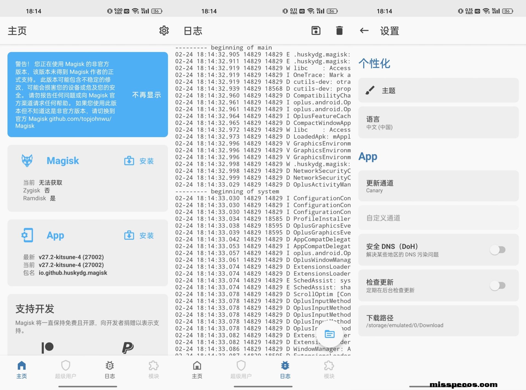This screenshot has width=526, height=390.
Task: Tap Ramdisk status row
Action: (x=39, y=198)
